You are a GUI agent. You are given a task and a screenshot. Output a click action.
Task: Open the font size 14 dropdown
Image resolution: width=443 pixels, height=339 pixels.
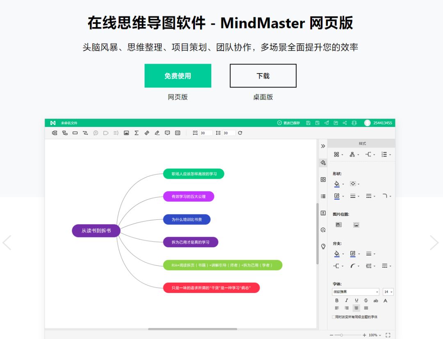pos(387,292)
